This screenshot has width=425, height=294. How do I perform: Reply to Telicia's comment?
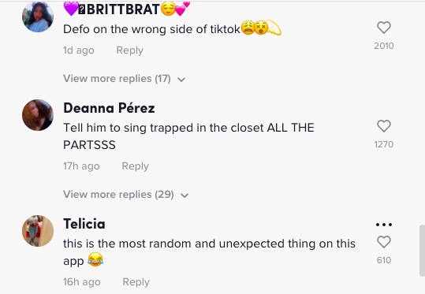(x=136, y=282)
